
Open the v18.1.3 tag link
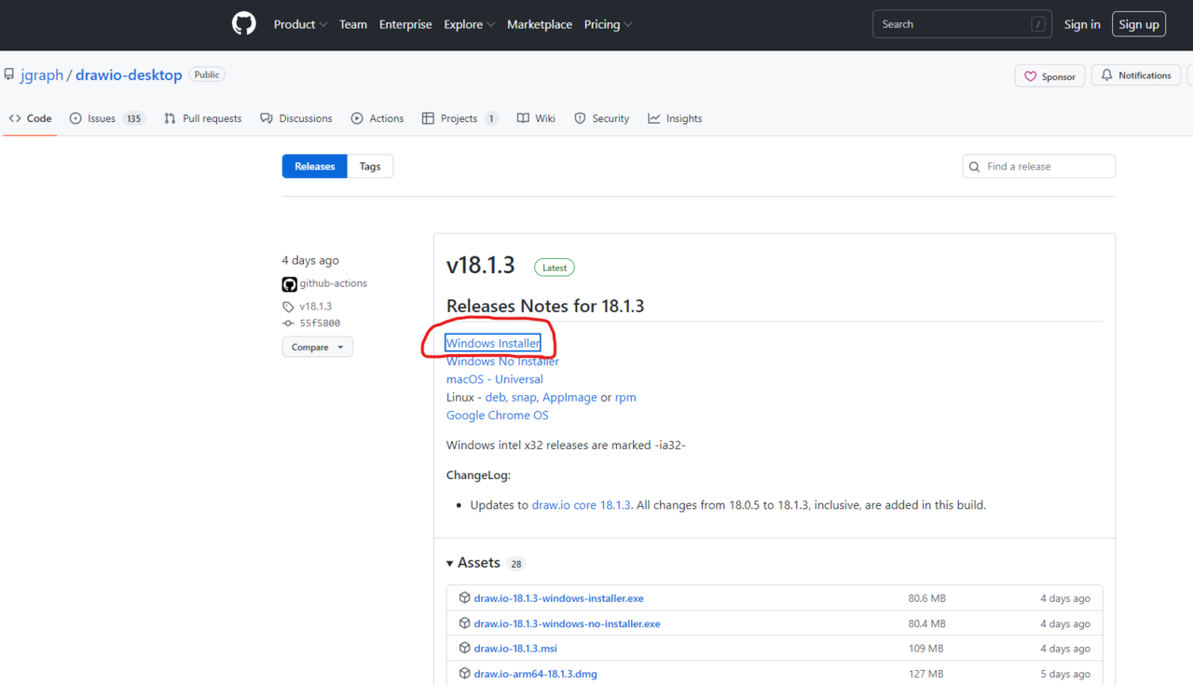[316, 306]
